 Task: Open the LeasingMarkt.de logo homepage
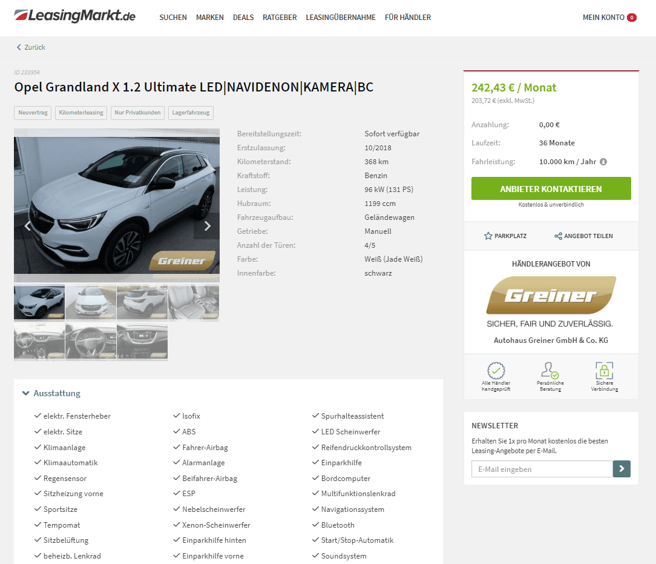75,16
